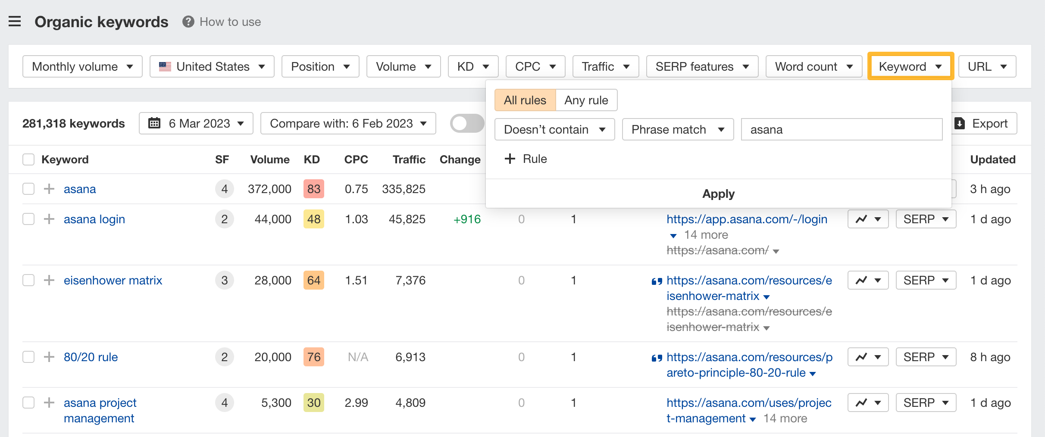Open the United States country dropdown

coord(212,66)
